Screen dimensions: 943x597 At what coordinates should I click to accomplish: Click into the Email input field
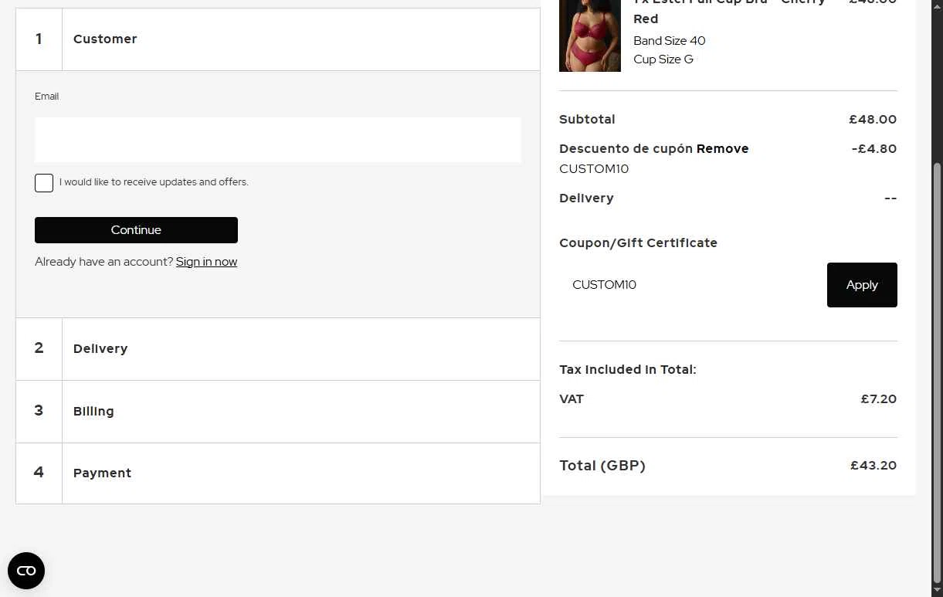tap(278, 140)
